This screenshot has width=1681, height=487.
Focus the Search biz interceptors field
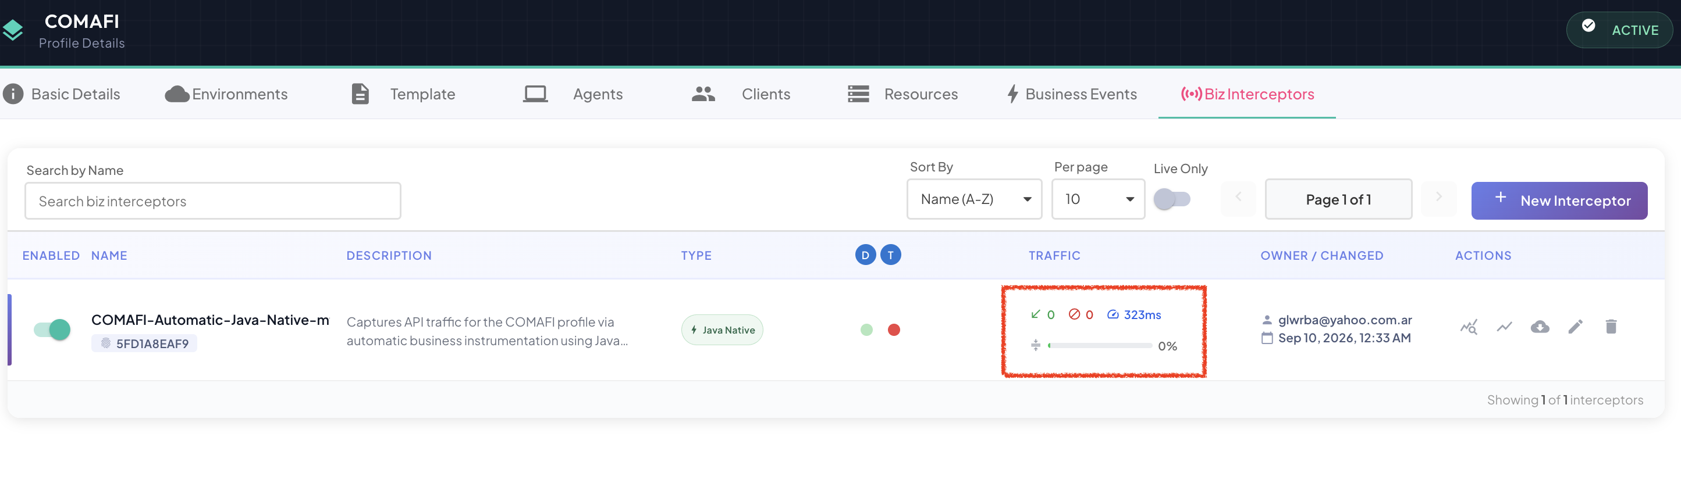(x=213, y=201)
